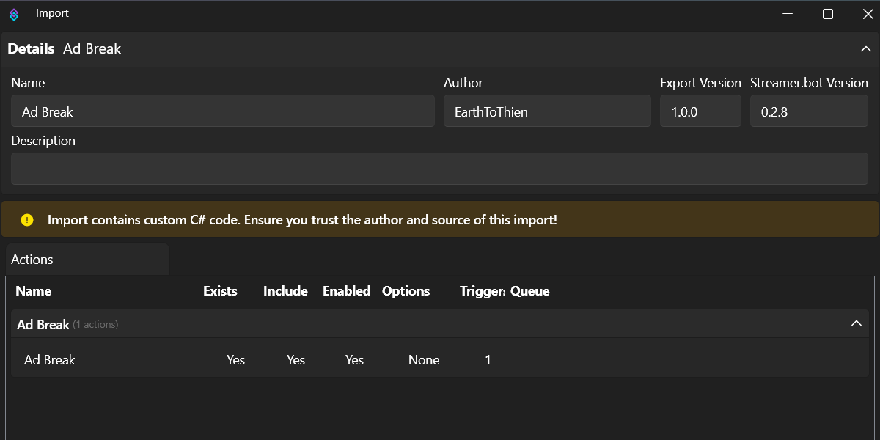Viewport: 880px width, 440px height.
Task: Close the Import window
Action: click(867, 14)
